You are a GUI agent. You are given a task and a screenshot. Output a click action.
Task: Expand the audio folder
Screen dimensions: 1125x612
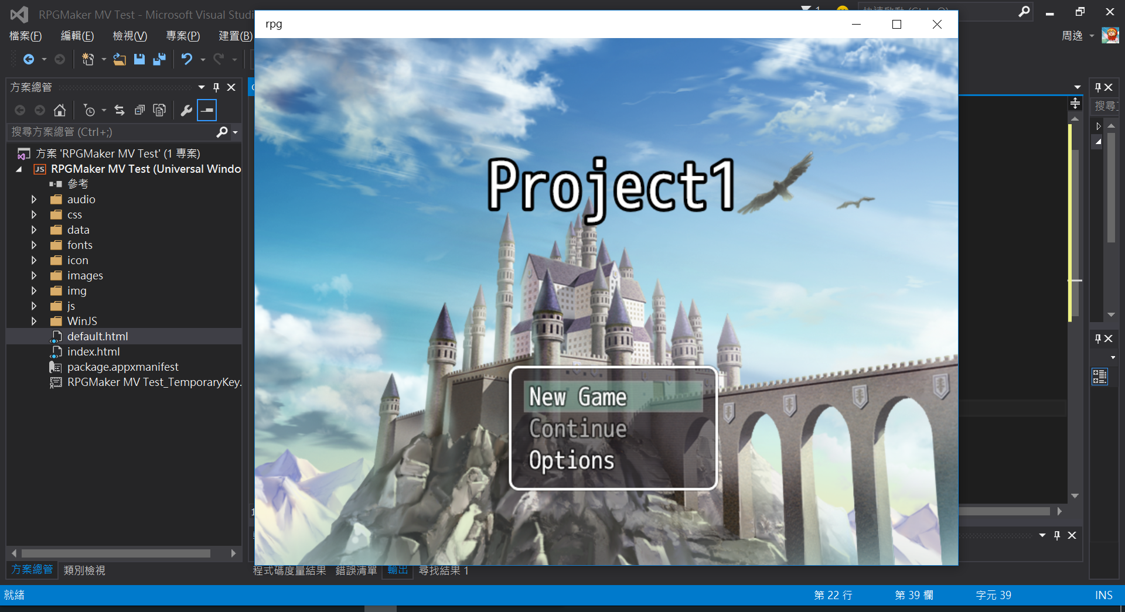(x=34, y=200)
